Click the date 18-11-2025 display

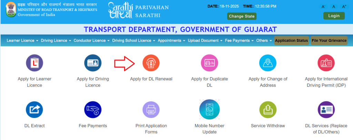coord(223,6)
